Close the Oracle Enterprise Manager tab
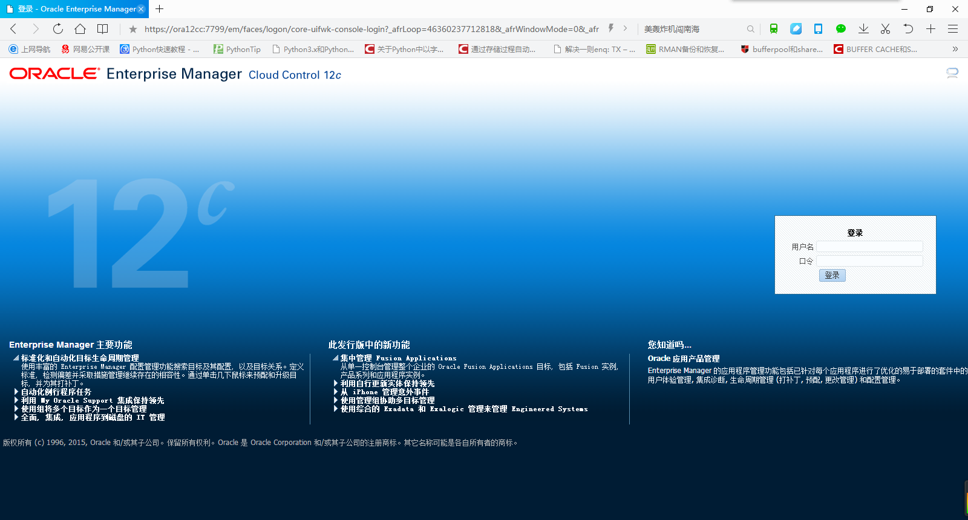Image resolution: width=968 pixels, height=520 pixels. click(141, 9)
